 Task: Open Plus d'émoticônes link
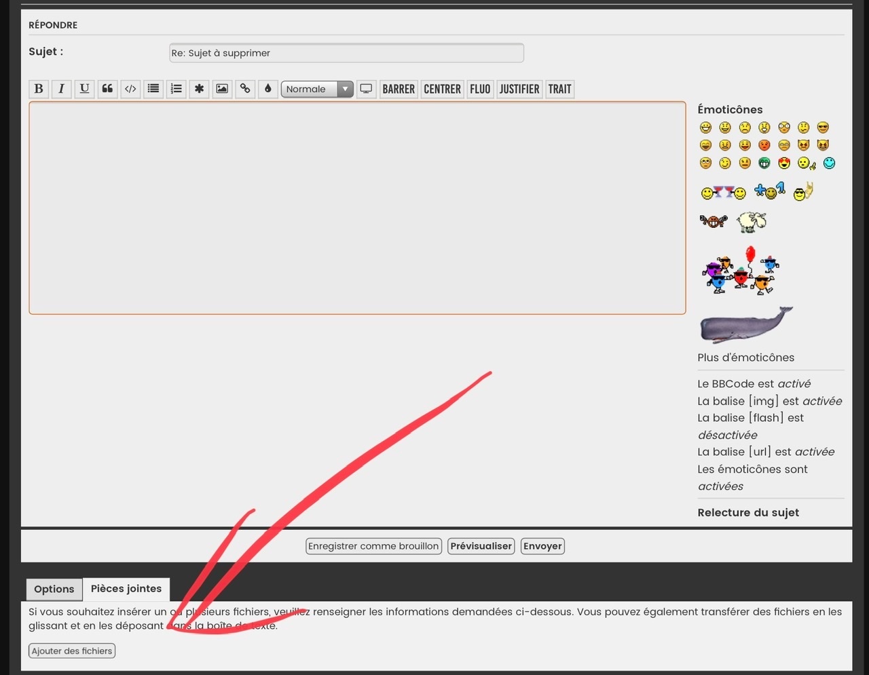(x=745, y=358)
